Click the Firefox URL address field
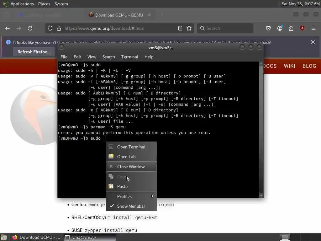The height and width of the screenshot is (241, 321). click(x=120, y=28)
